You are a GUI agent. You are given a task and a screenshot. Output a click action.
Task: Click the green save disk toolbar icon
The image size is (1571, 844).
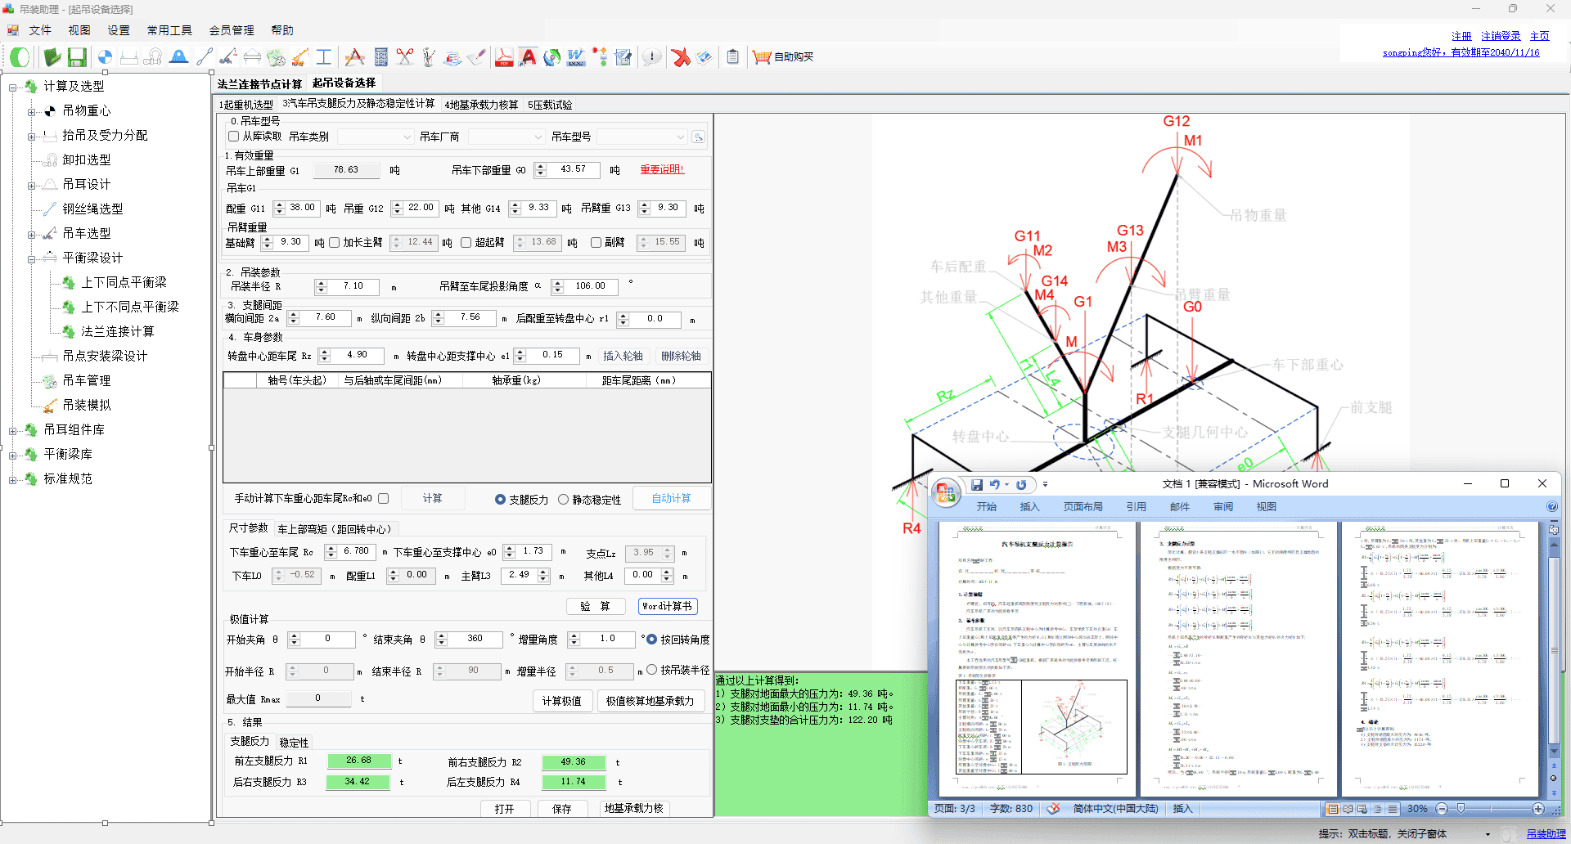[77, 57]
